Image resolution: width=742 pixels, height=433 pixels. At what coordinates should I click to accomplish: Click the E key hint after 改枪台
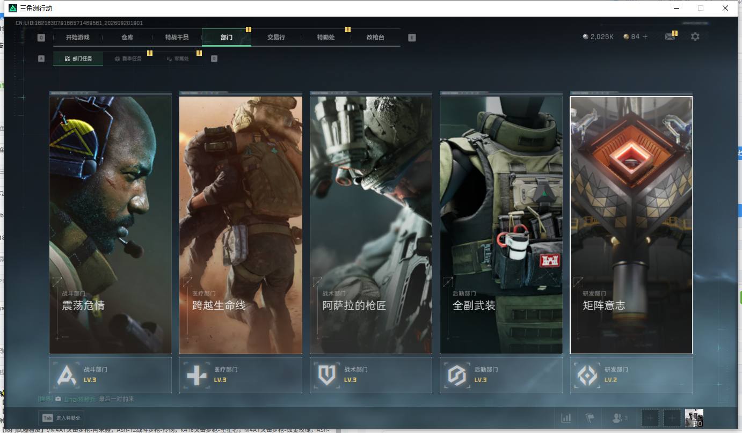coord(412,38)
